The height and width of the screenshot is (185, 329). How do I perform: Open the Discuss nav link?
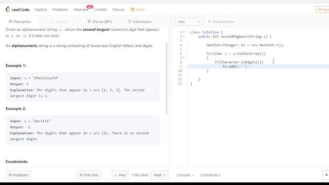(118, 10)
